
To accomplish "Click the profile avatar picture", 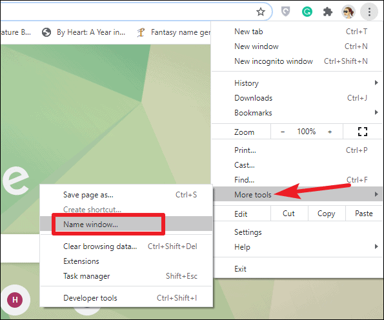I will 349,12.
